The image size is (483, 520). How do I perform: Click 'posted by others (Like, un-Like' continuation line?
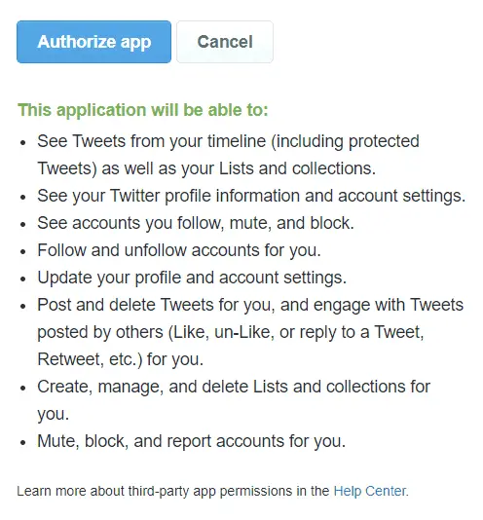[x=231, y=332]
